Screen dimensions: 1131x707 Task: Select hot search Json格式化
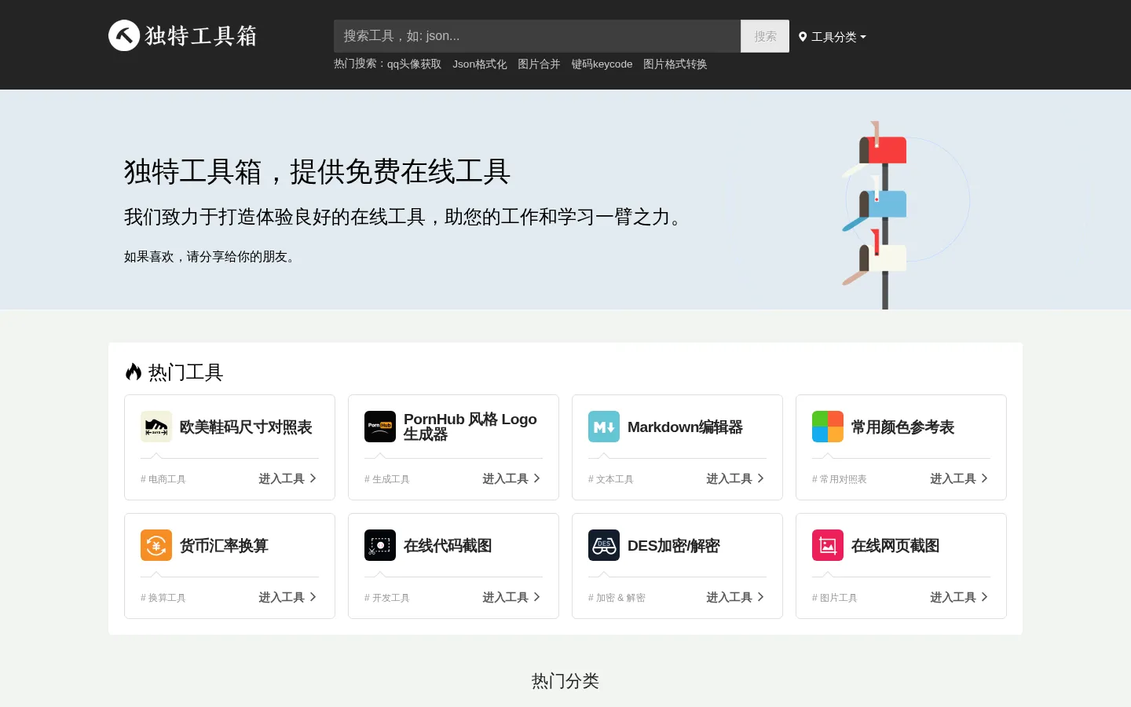tap(479, 64)
